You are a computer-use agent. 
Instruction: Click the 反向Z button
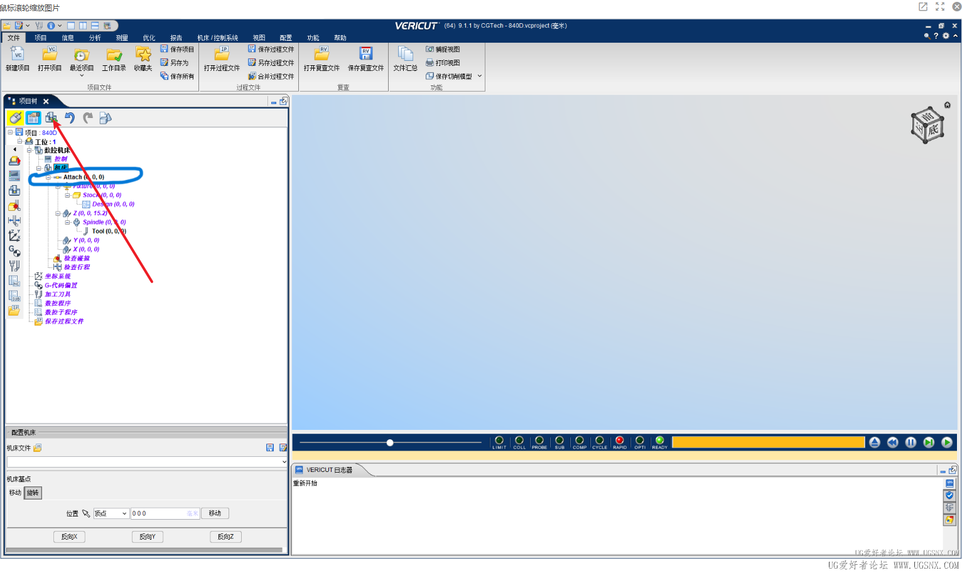tap(225, 537)
